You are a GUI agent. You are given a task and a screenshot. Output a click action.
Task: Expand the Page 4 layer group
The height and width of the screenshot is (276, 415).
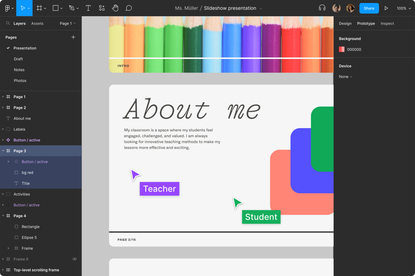point(3,216)
